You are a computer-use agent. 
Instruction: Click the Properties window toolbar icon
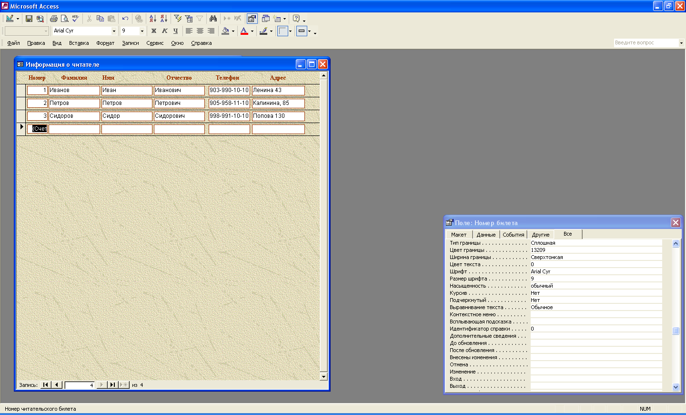click(x=252, y=19)
